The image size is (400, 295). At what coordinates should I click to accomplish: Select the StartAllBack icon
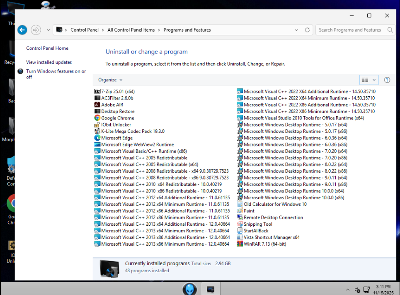point(240,231)
